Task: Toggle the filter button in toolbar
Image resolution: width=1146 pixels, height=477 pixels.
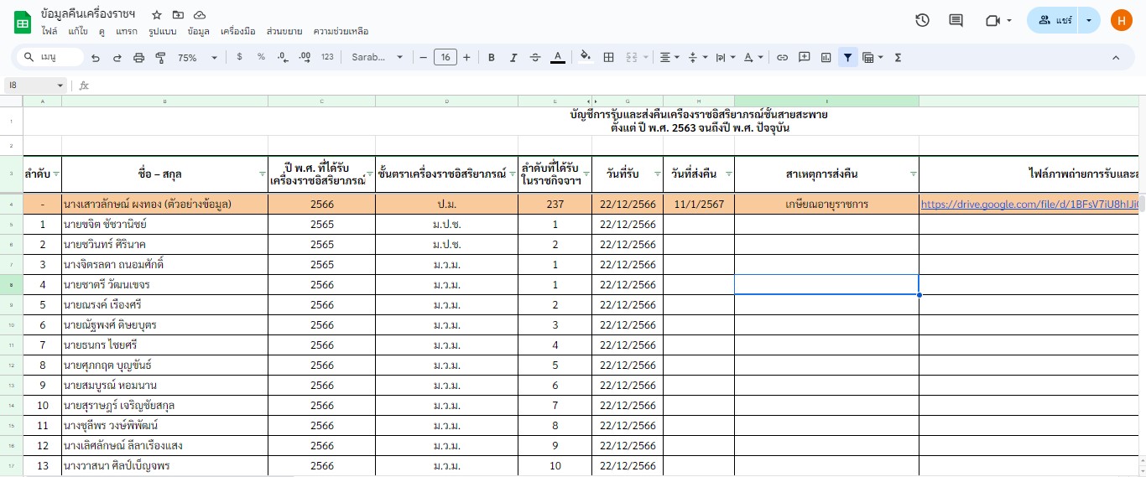Action: (847, 58)
